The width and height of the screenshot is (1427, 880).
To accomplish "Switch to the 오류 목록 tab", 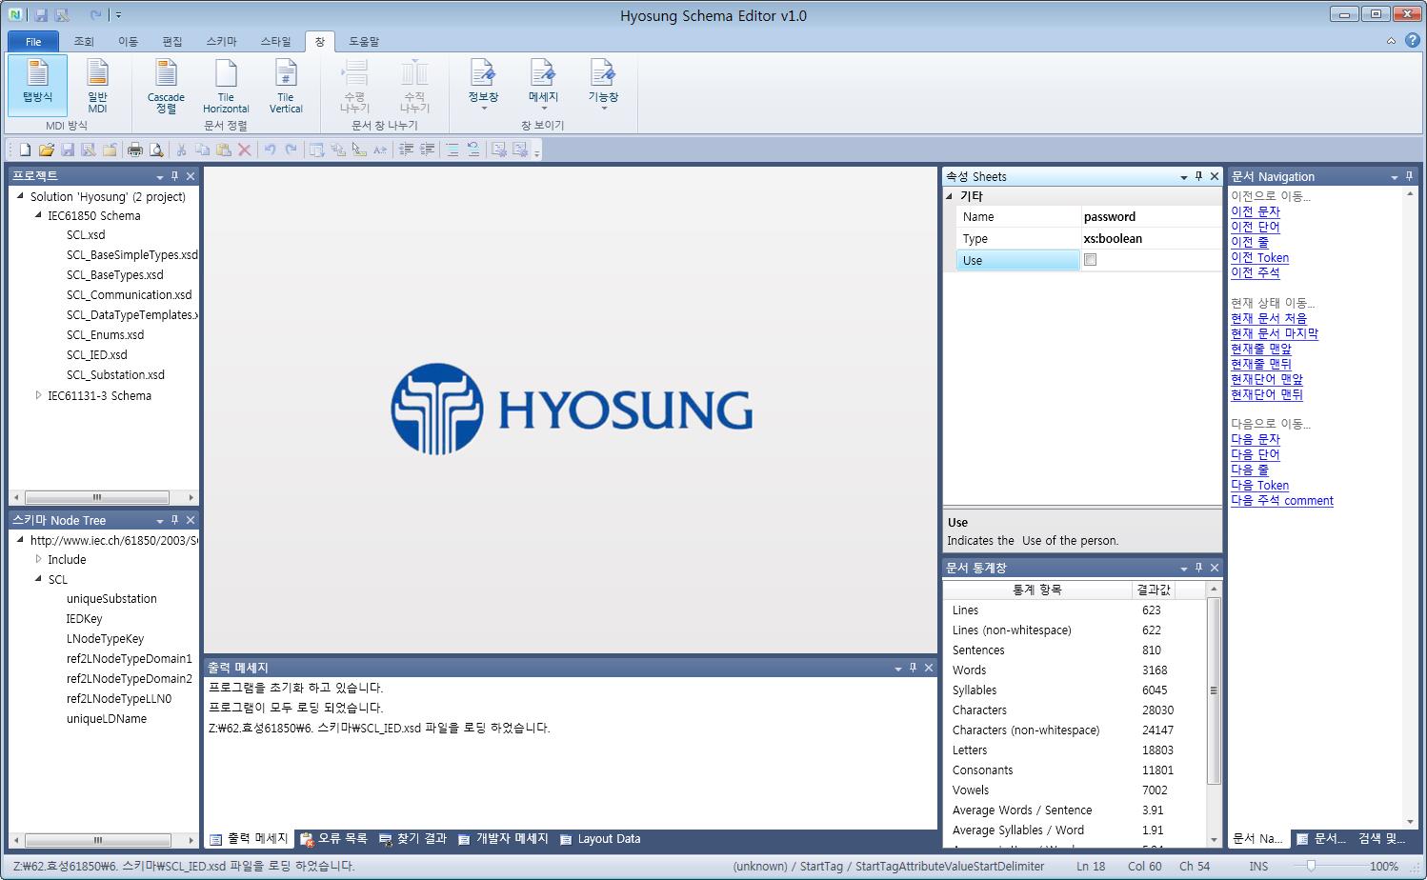I will click(333, 839).
